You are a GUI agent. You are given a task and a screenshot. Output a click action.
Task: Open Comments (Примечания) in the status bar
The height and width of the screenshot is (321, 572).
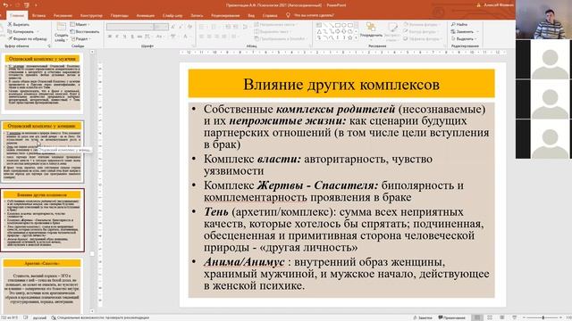tap(451, 317)
